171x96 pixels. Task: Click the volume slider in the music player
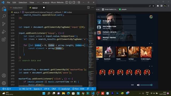146,85
